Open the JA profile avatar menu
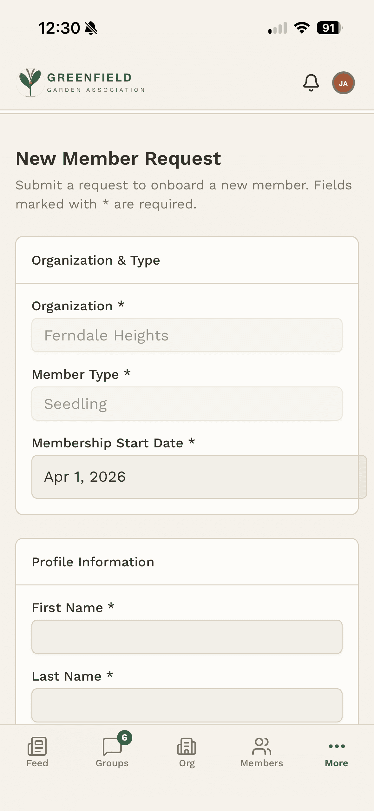 [343, 83]
